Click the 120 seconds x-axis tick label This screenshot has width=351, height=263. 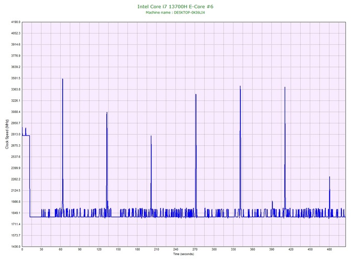click(99, 249)
